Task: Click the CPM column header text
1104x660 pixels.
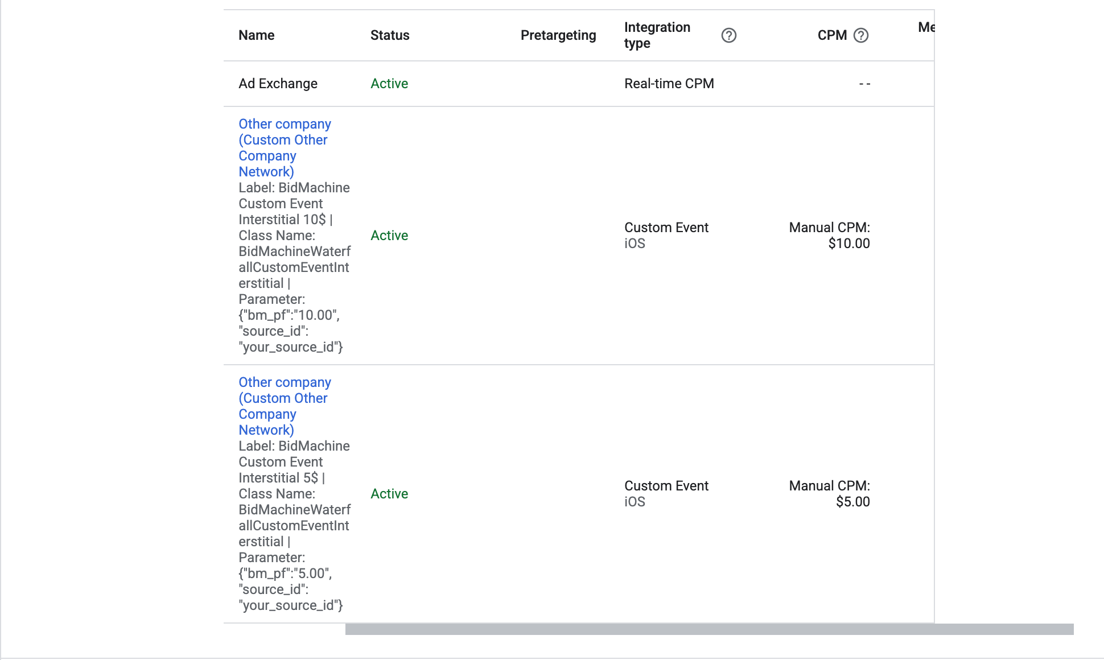Action: click(x=832, y=35)
